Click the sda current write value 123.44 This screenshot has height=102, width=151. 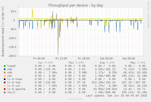click(51, 69)
